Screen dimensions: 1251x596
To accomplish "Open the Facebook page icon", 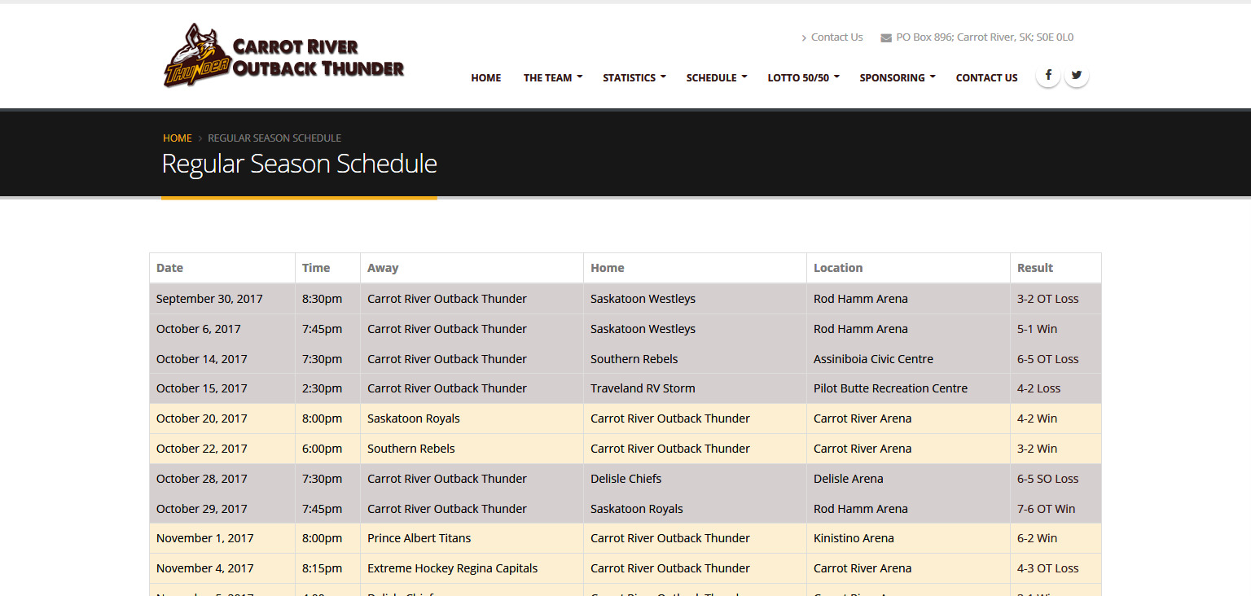I will (1047, 76).
